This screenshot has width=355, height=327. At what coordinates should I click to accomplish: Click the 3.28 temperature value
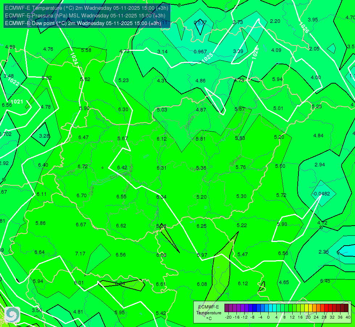pos(44,136)
